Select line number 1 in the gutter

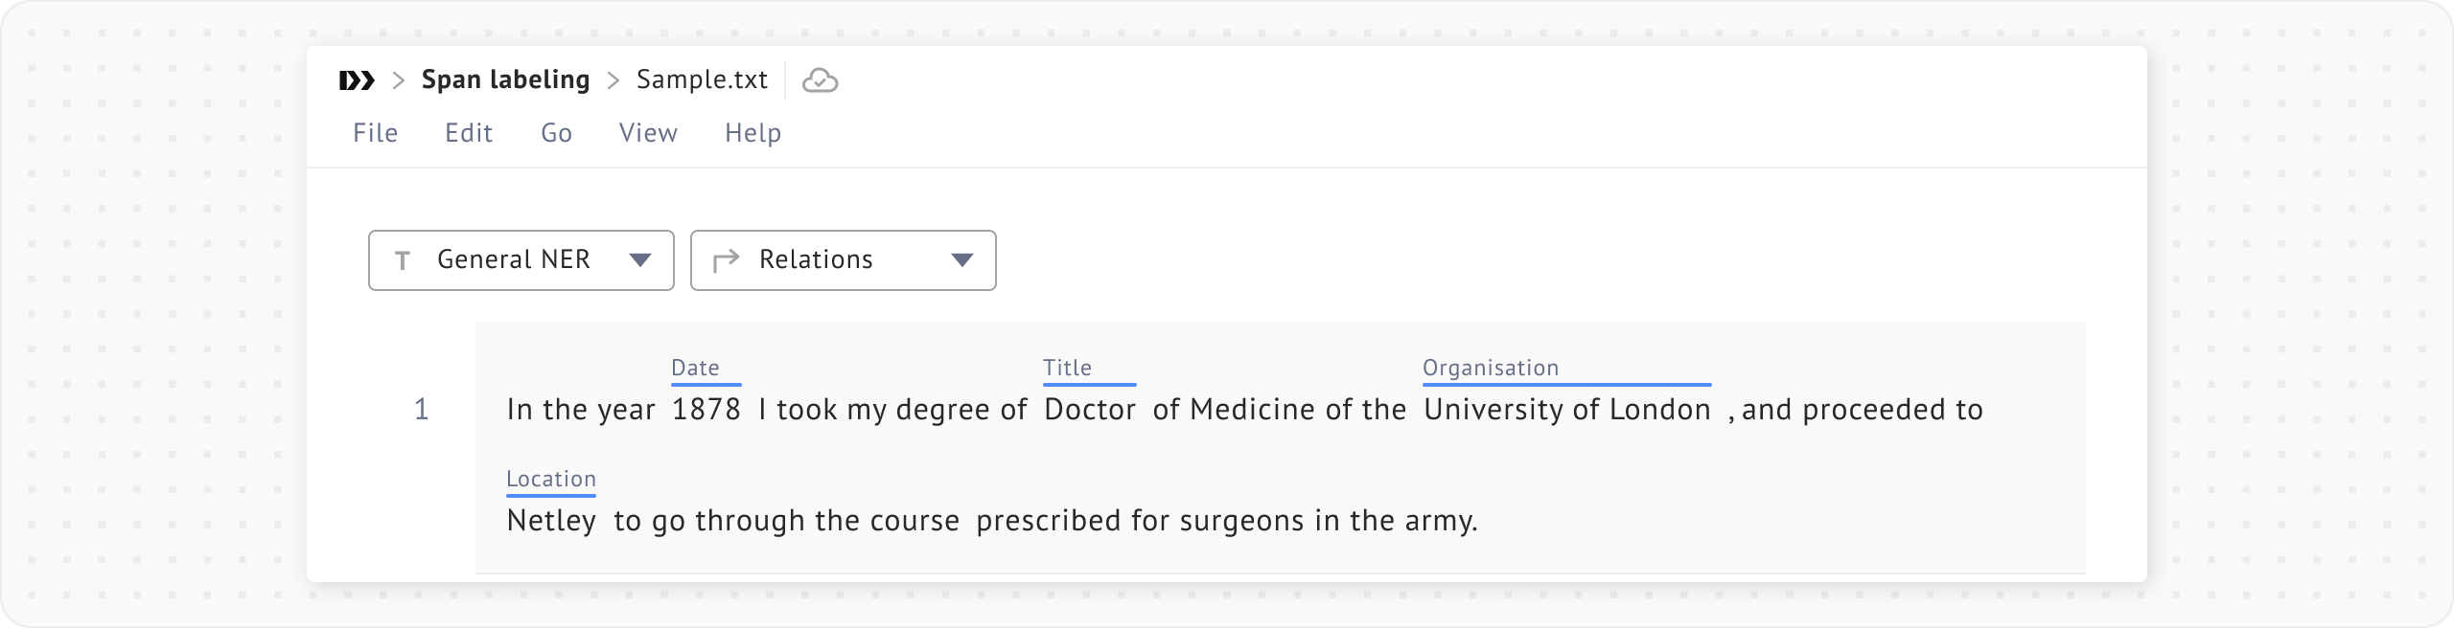(421, 410)
